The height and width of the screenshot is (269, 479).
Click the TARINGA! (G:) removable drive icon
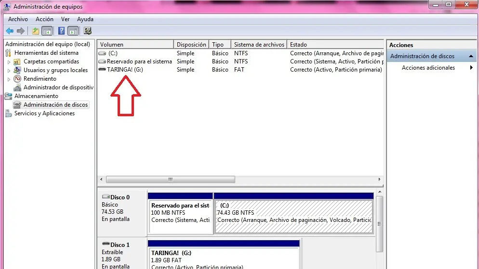[102, 70]
